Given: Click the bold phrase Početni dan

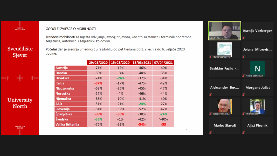Looking at the screenshot, I should pos(54,49).
